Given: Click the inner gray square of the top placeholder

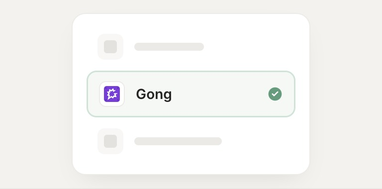Looking at the screenshot, I should pos(110,47).
